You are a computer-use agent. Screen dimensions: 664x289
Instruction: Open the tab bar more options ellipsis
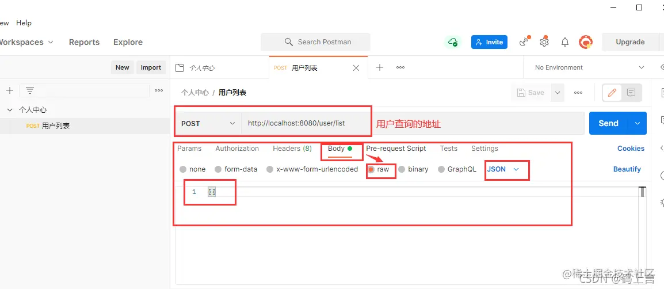(400, 67)
